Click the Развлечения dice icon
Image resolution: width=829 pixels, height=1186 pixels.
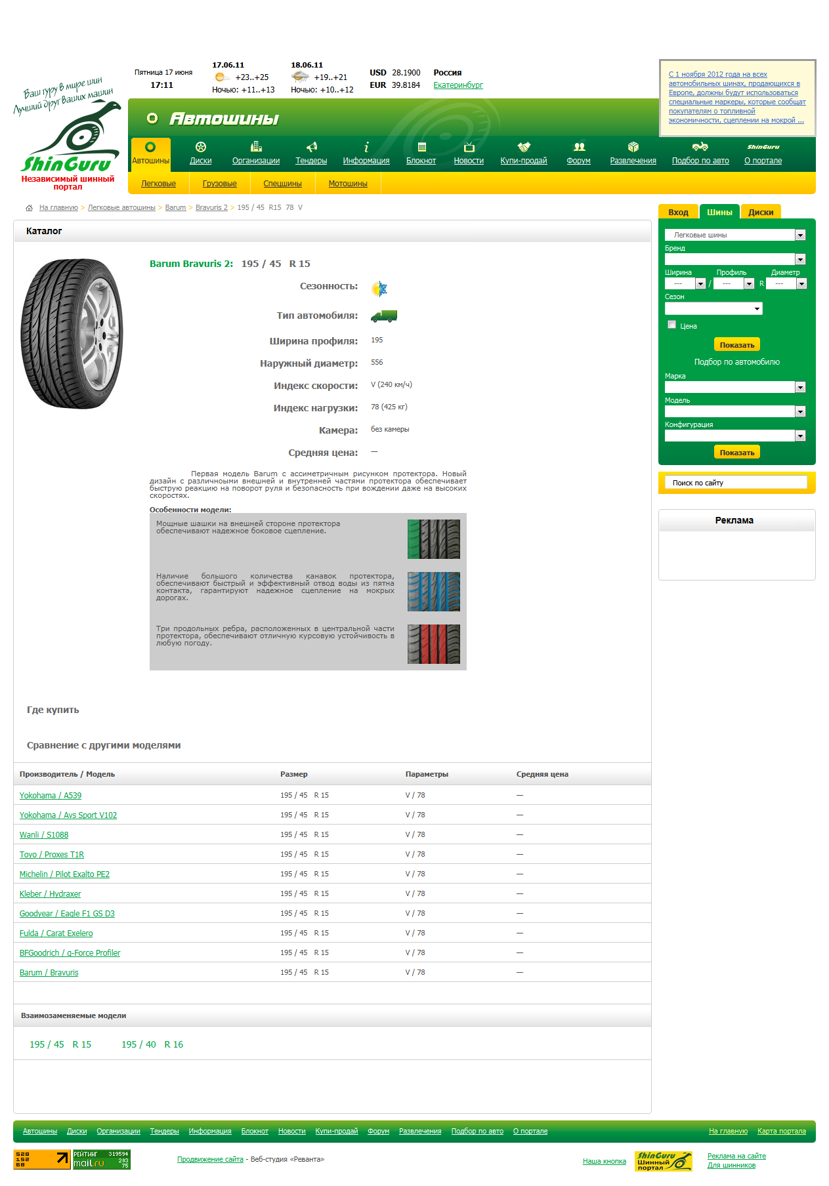point(633,147)
